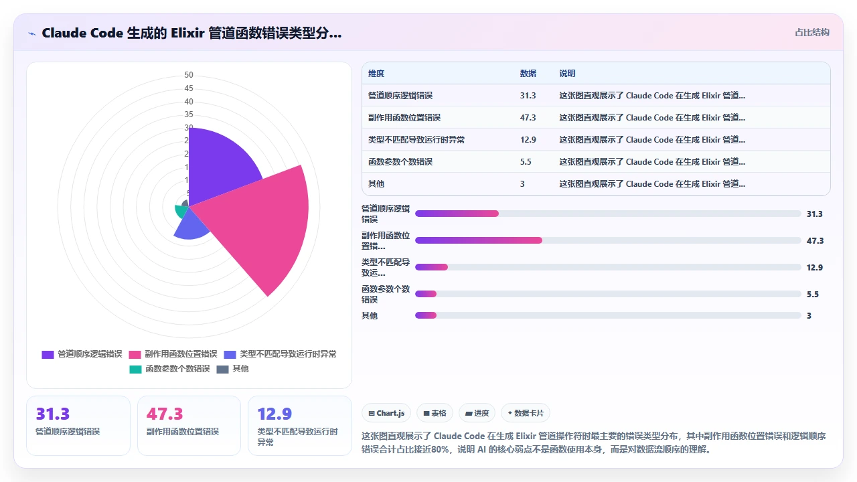This screenshot has height=482, width=857.
Task: Click the 函数参数个数错误 progress bar
Action: coord(608,294)
